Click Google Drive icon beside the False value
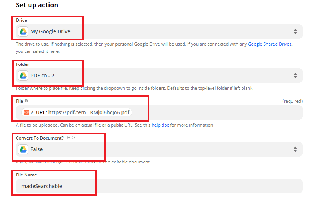The image size is (320, 197). [23, 149]
